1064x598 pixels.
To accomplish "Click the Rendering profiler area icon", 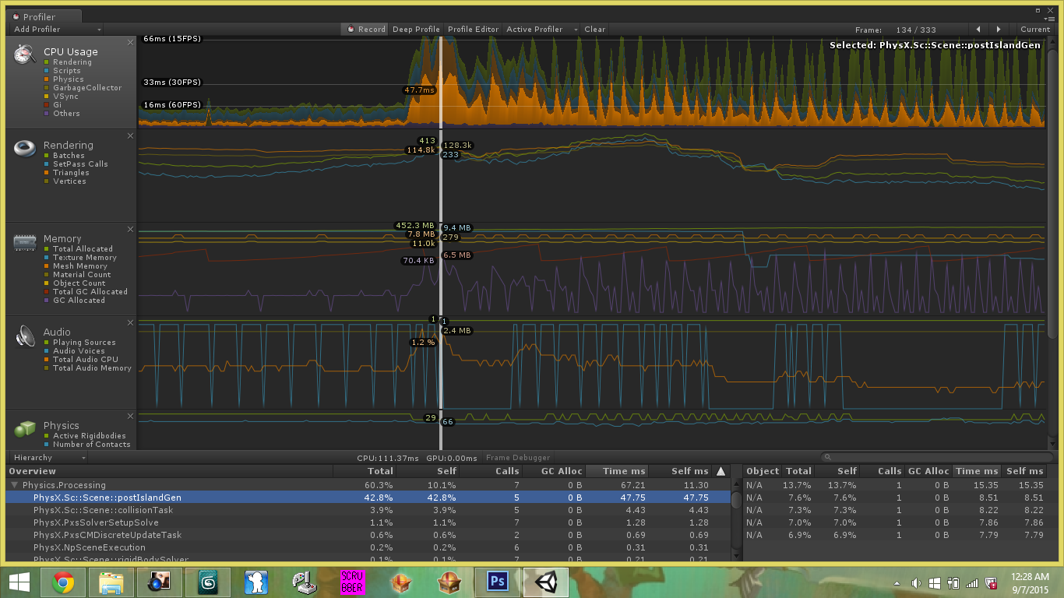I will [26, 148].
